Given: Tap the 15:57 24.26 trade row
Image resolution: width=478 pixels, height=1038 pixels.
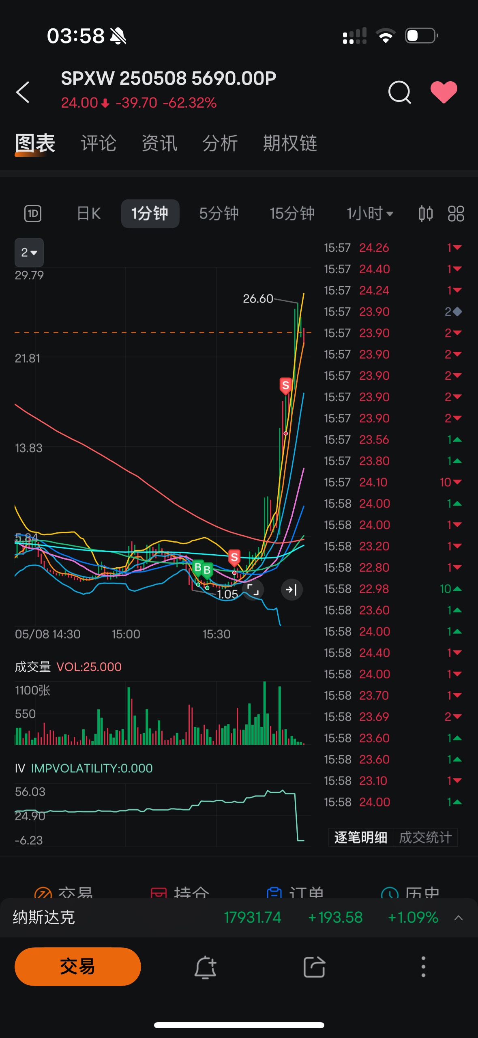Looking at the screenshot, I should point(393,248).
